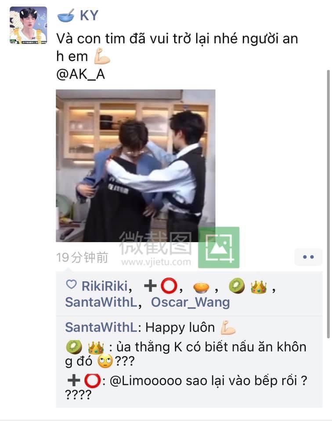Open the two-dot more options button
The width and height of the screenshot is (332, 422).
[x=308, y=257]
